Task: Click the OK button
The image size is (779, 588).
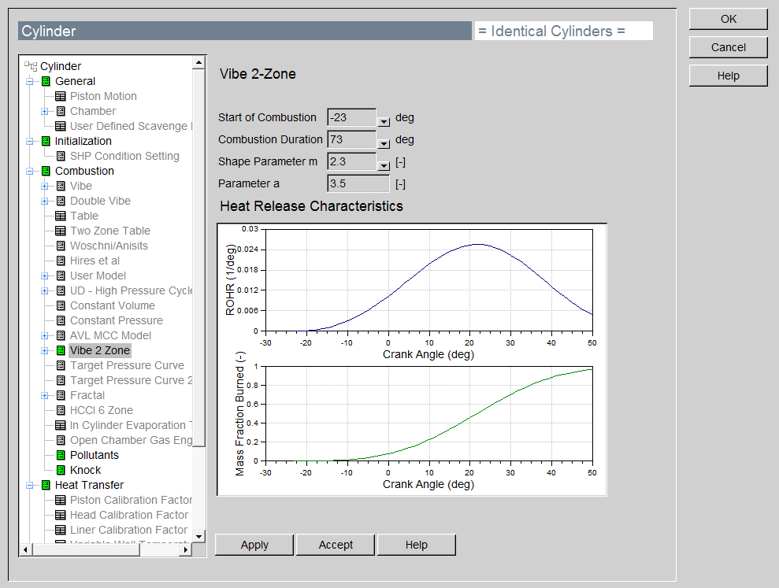Action: pos(729,19)
